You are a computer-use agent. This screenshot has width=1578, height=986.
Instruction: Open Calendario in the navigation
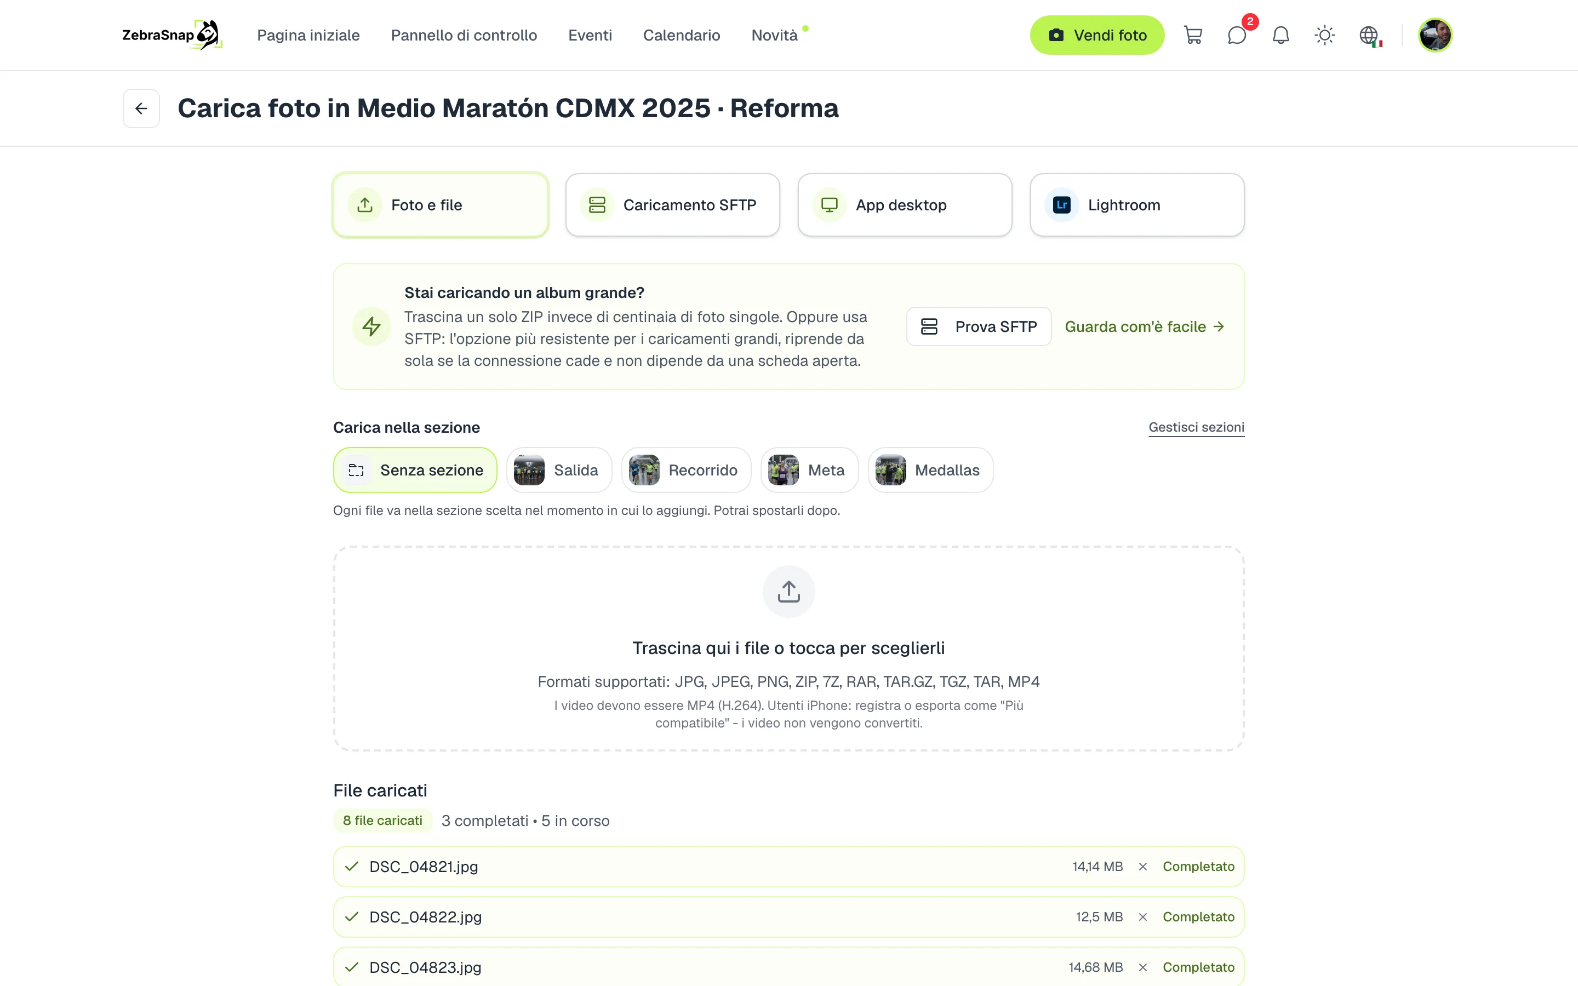pyautogui.click(x=682, y=35)
